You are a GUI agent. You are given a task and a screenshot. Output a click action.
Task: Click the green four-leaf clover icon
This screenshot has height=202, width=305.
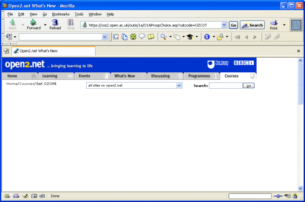click(x=133, y=37)
